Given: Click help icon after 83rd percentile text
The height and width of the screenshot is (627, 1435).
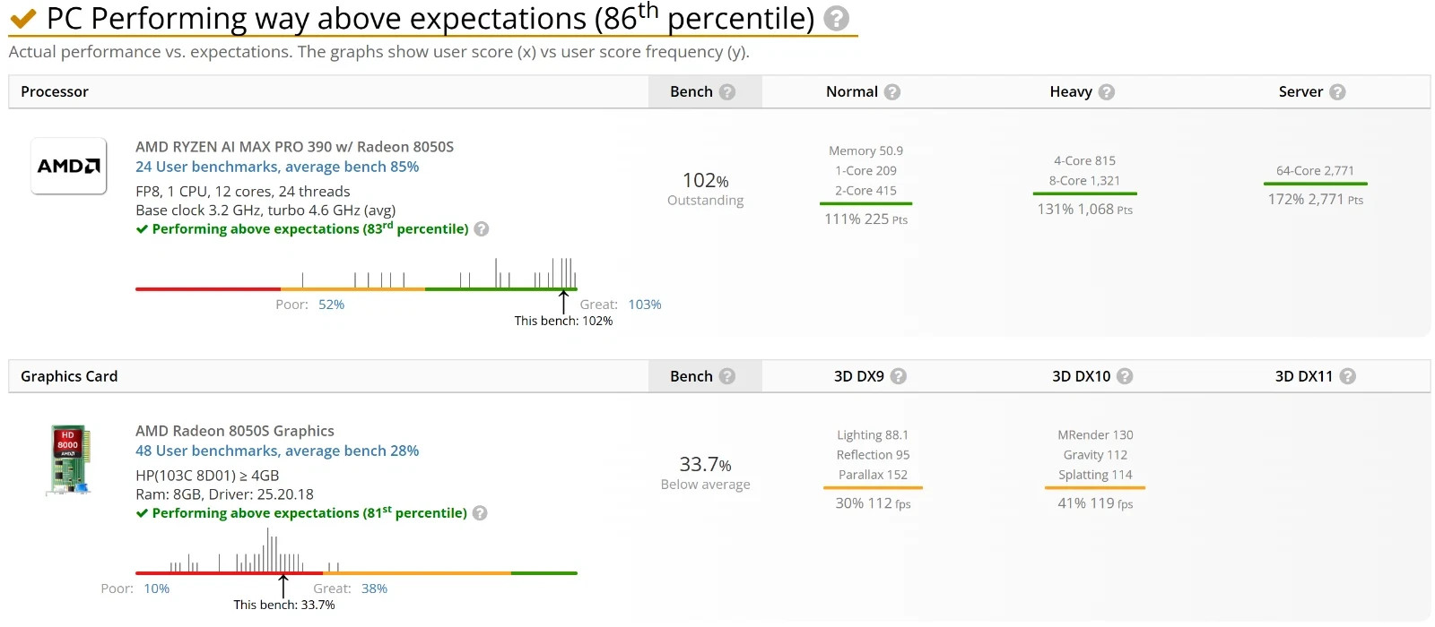Looking at the screenshot, I should click(x=482, y=229).
